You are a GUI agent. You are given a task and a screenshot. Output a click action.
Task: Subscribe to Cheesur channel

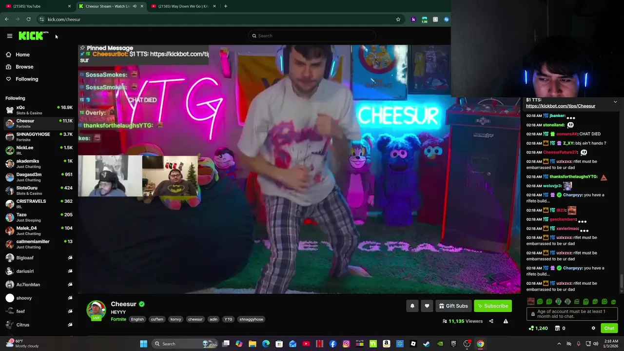pos(493,306)
